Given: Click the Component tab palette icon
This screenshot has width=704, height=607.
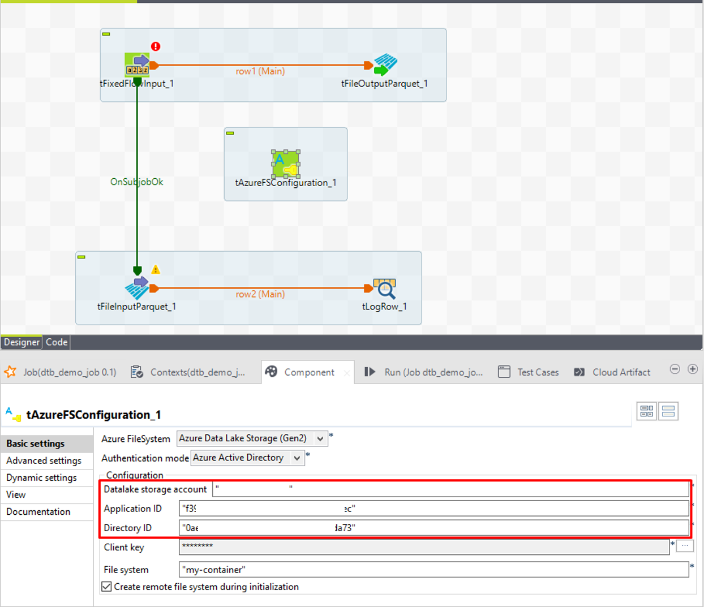Looking at the screenshot, I should click(272, 371).
